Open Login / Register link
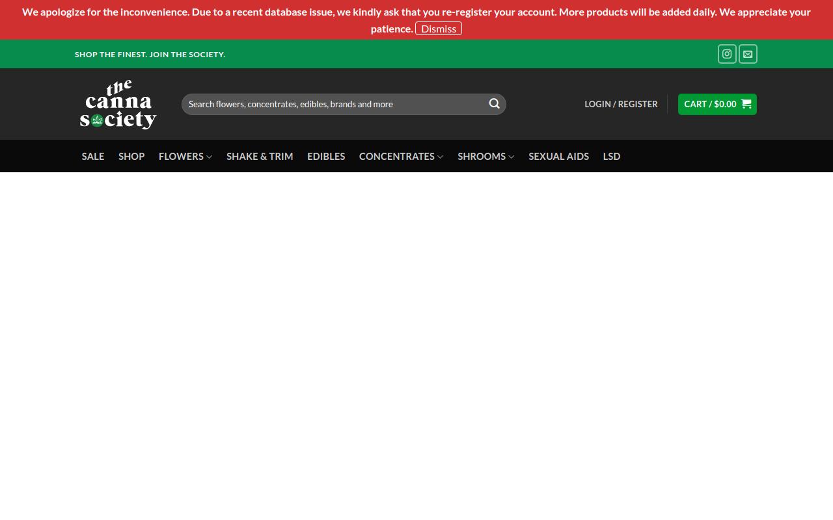The image size is (833, 520). [x=621, y=104]
